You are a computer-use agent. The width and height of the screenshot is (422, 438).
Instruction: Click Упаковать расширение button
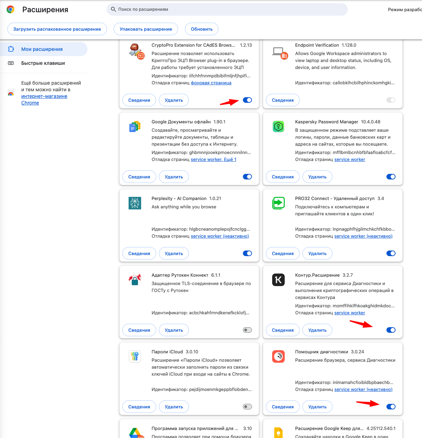click(x=146, y=29)
